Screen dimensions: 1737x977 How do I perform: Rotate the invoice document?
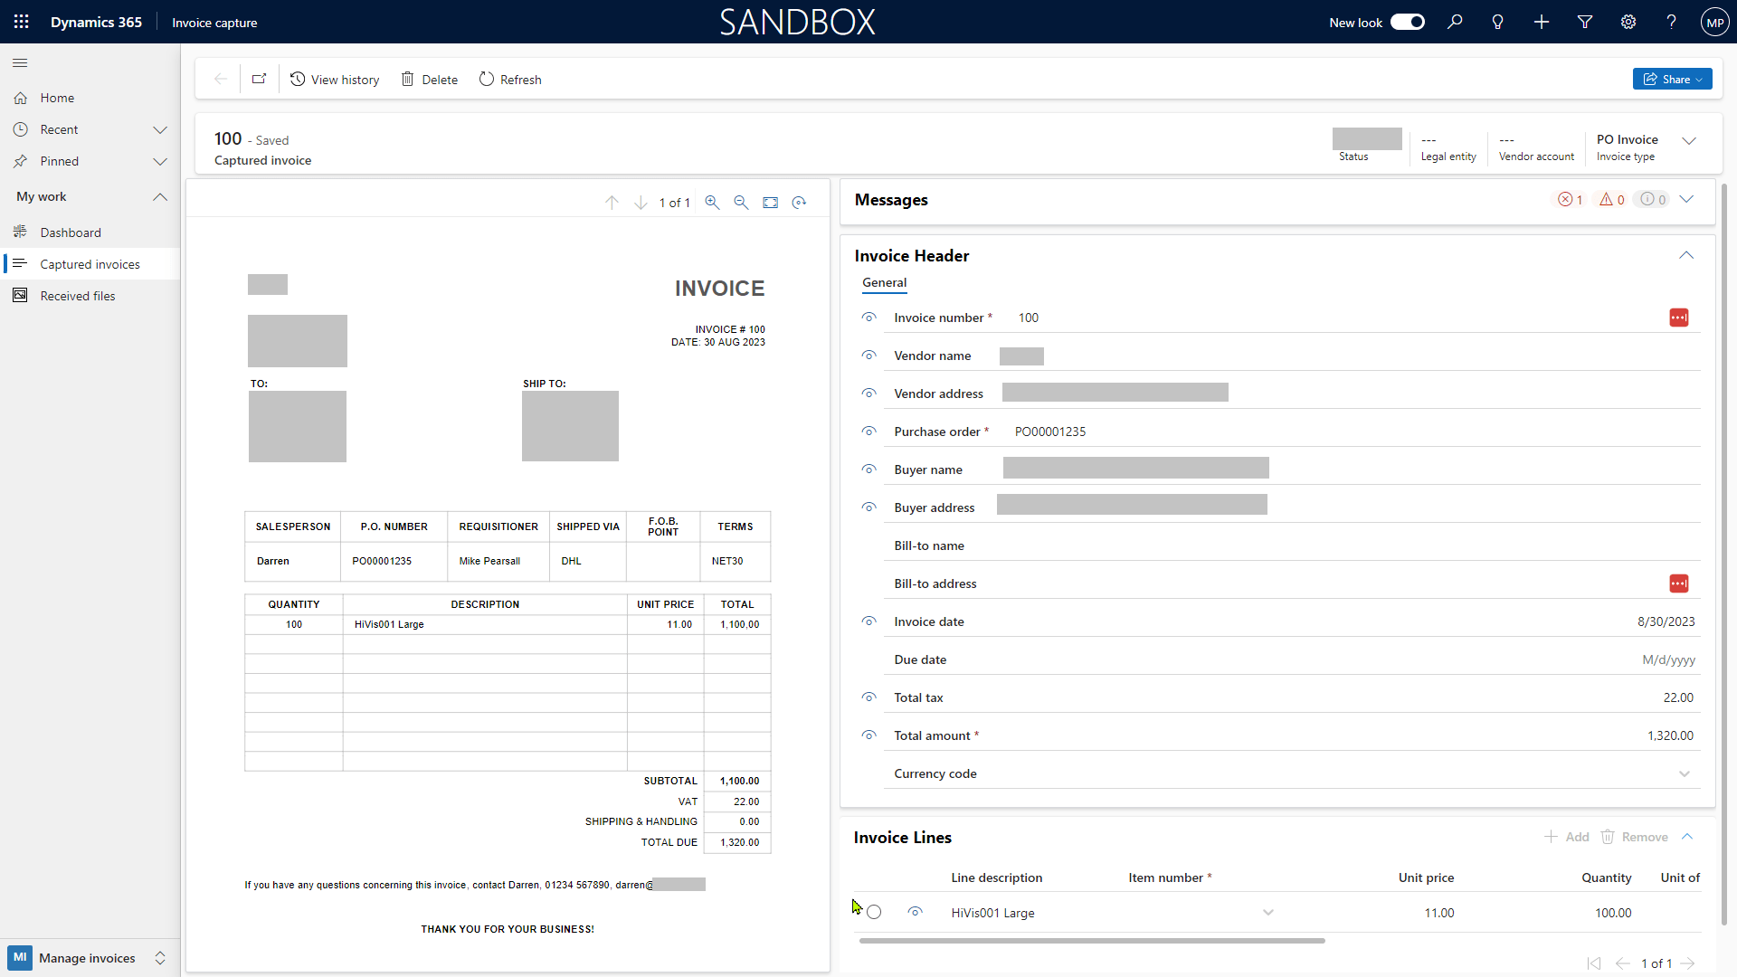click(800, 202)
